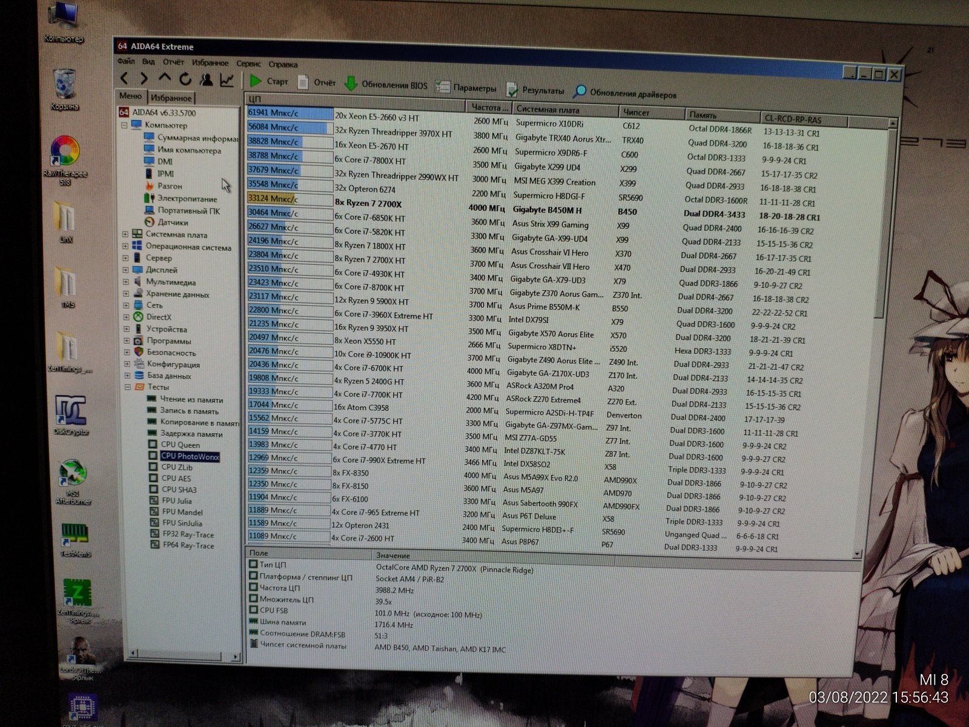
Task: Expand the Сервер tree node
Action: click(125, 258)
